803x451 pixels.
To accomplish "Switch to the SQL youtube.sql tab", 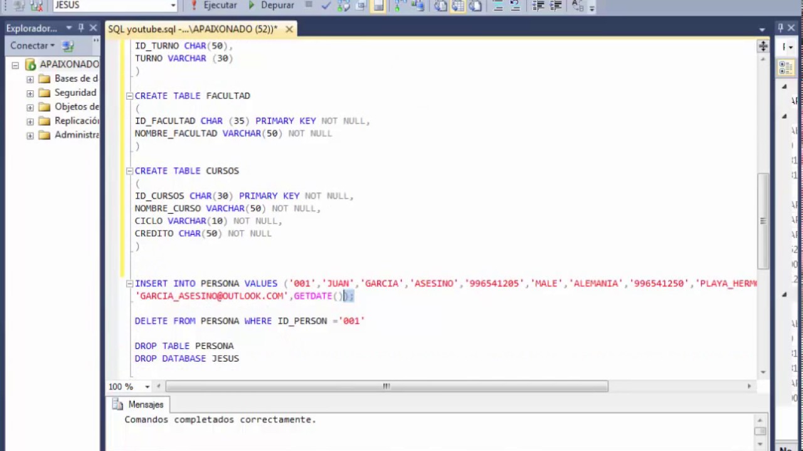I will click(x=193, y=29).
